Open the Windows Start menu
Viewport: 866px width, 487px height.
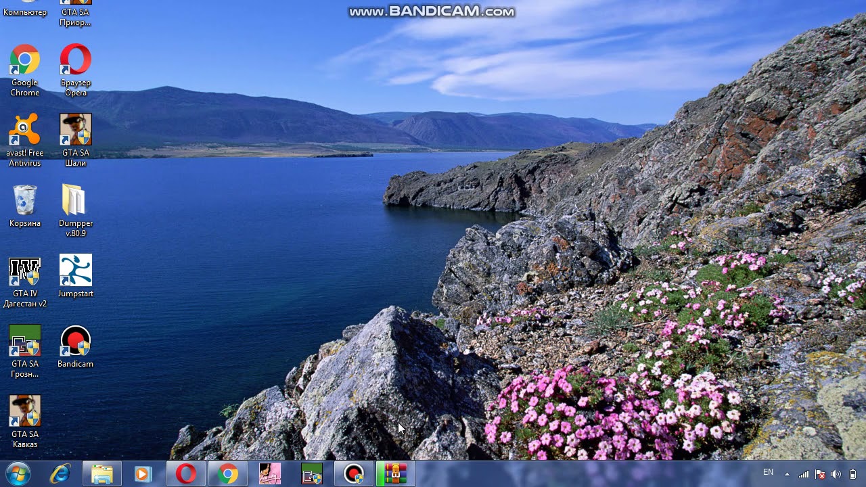tap(18, 474)
